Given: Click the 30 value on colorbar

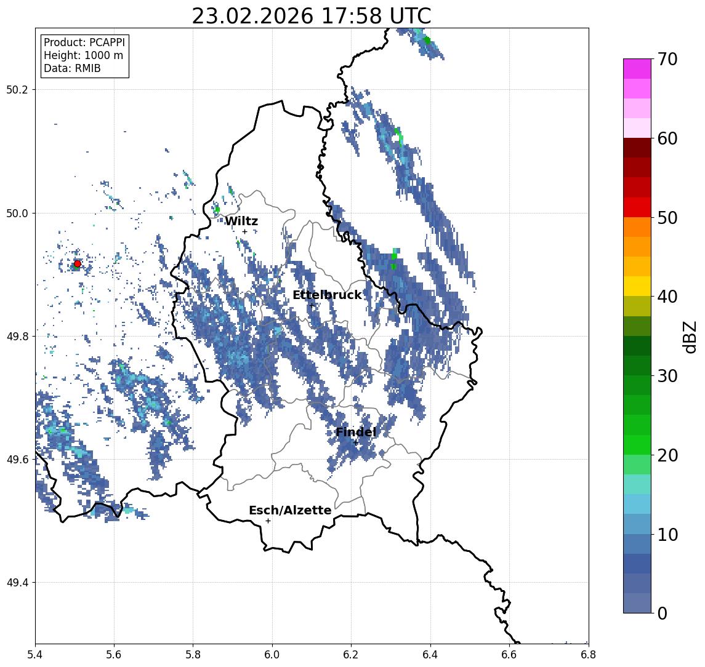Looking at the screenshot, I should (667, 376).
